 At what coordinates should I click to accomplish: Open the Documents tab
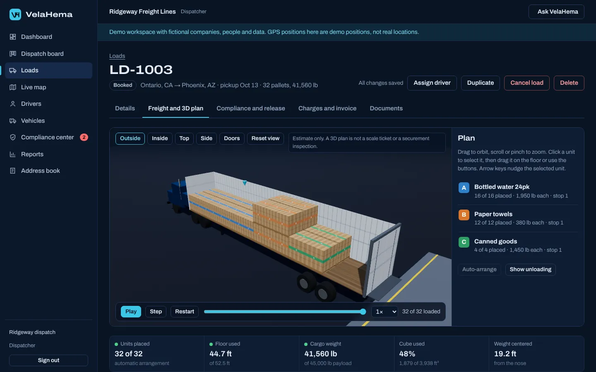[386, 108]
